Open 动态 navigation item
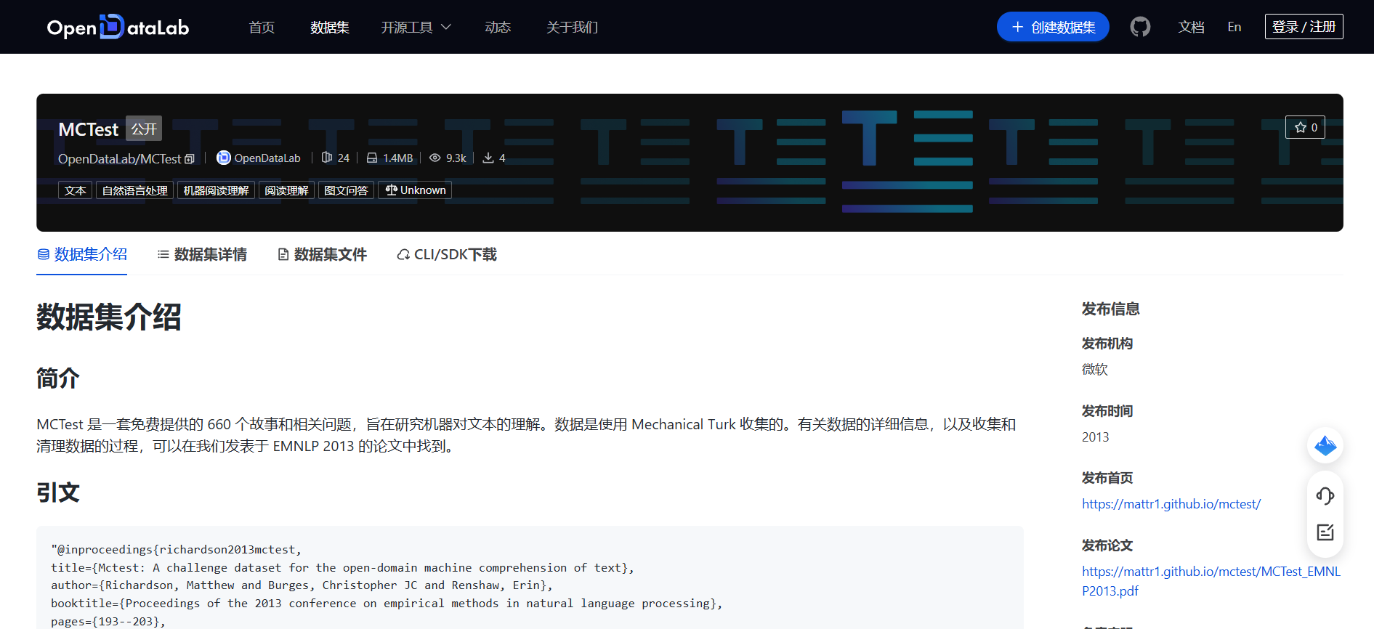 (498, 27)
